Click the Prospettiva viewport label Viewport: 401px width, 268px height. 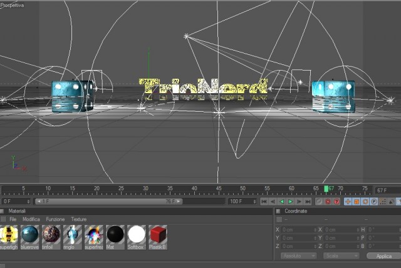click(13, 5)
